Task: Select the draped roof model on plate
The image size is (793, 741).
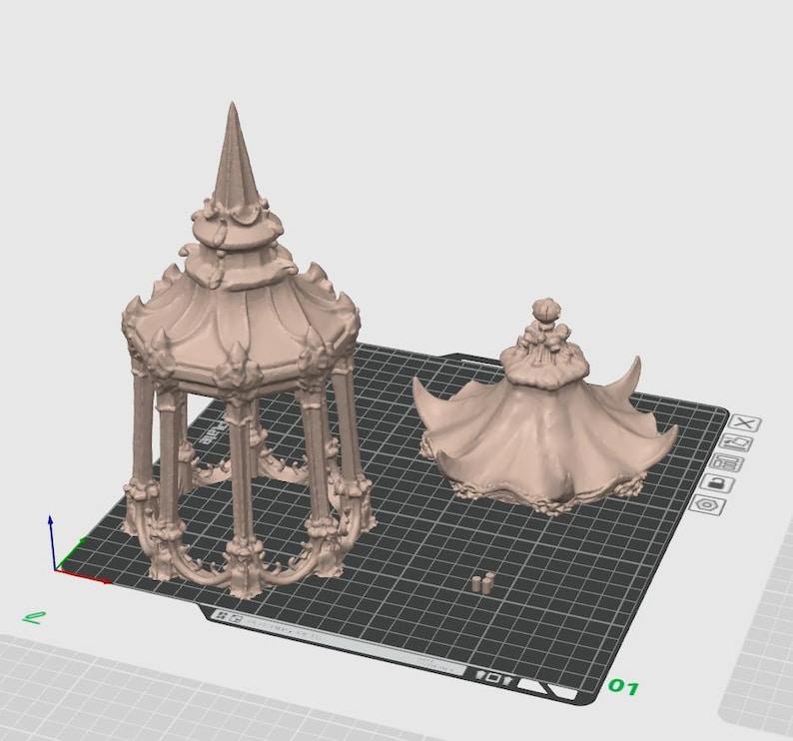Action: click(544, 430)
